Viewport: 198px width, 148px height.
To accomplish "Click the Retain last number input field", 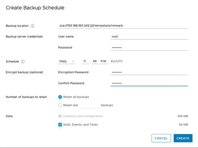I will (x=90, y=105).
